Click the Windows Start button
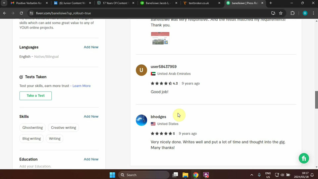 point(112,175)
